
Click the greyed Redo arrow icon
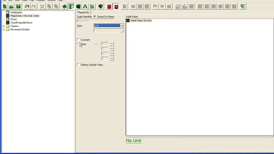point(34,7)
